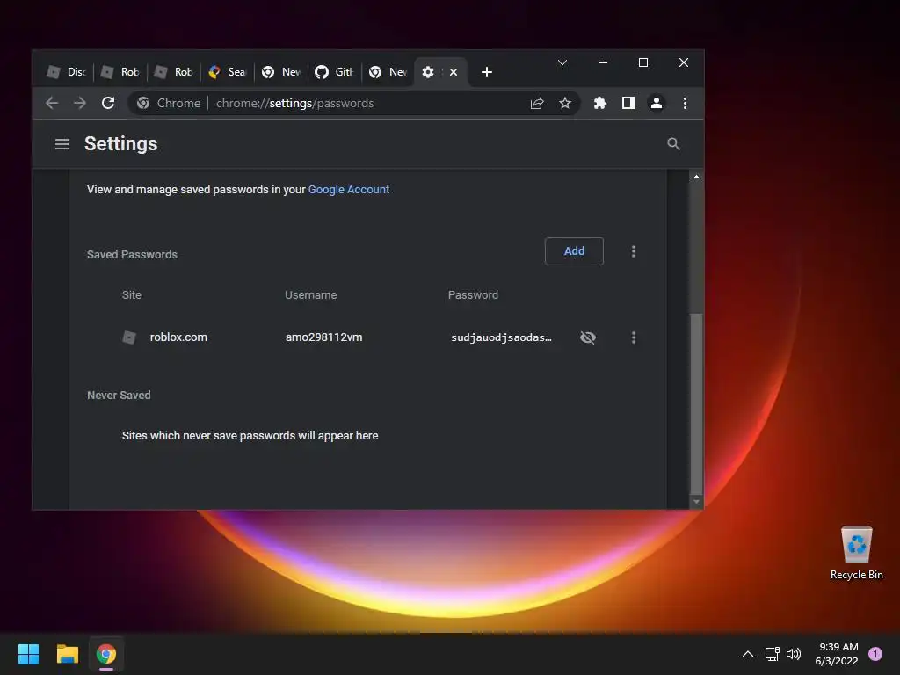The height and width of the screenshot is (675, 900).
Task: Open the clock showing 9:39 AM
Action: (x=837, y=654)
